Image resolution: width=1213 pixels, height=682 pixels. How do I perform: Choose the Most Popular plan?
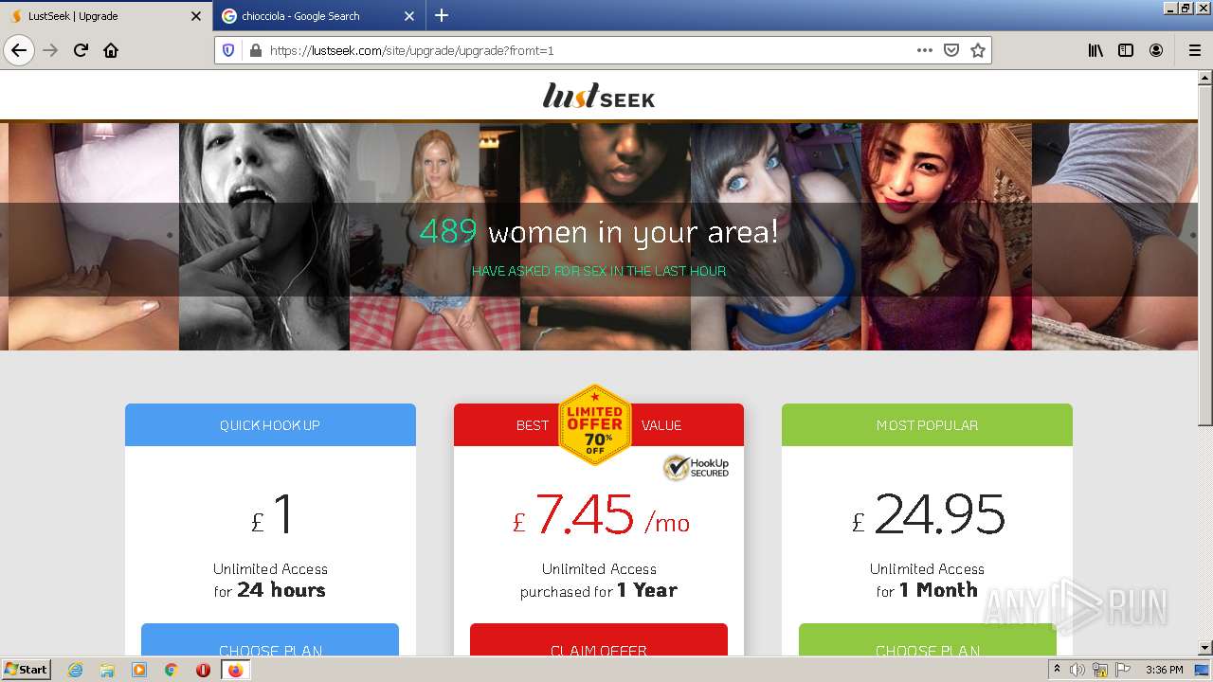click(x=928, y=640)
